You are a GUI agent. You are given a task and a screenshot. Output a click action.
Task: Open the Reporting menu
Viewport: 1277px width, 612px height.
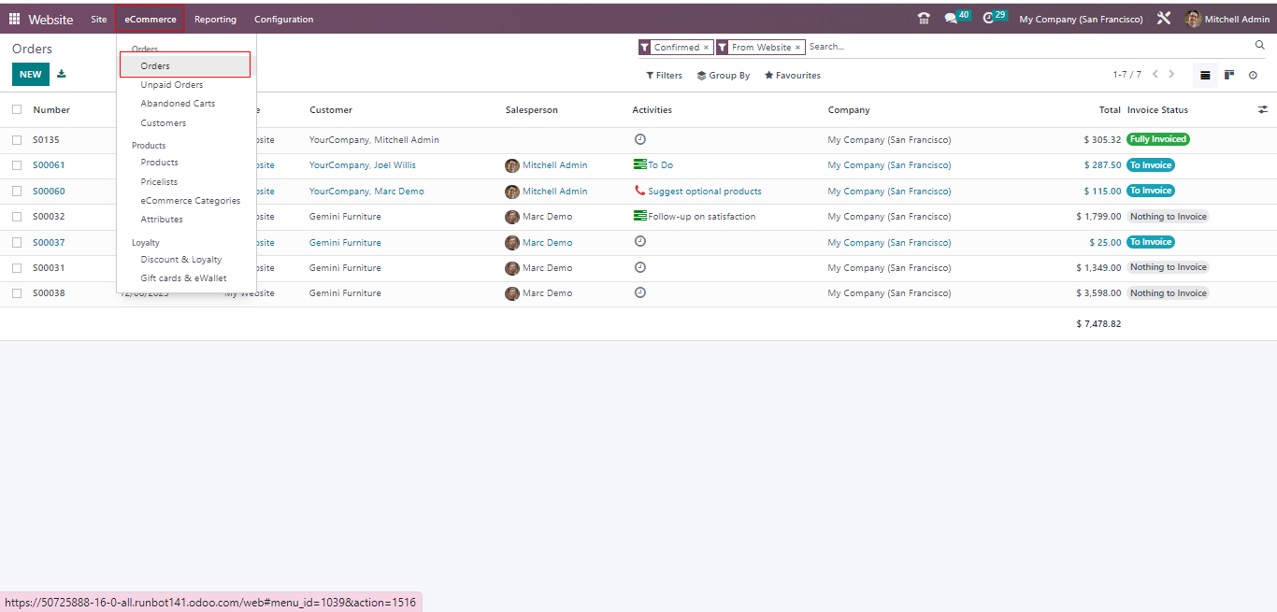pos(215,20)
